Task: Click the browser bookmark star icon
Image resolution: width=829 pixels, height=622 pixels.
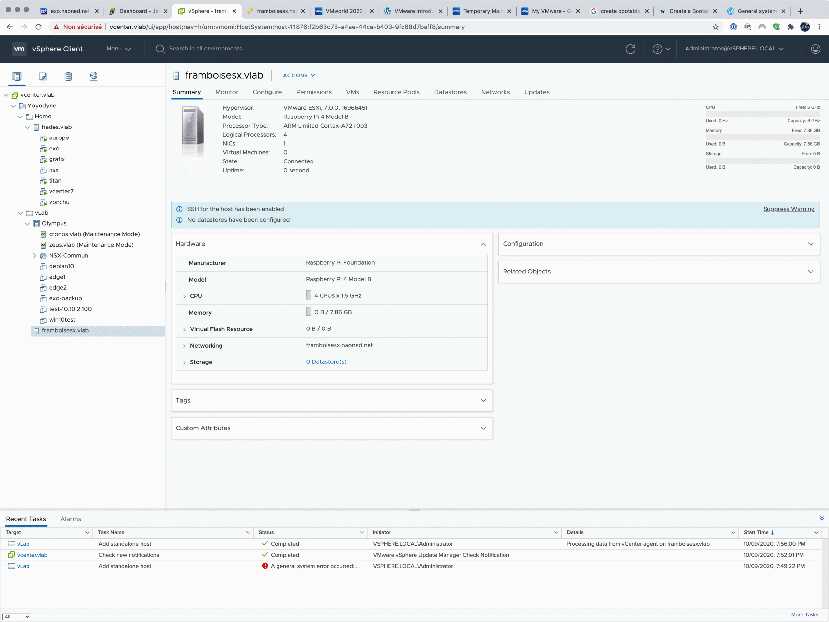Action: click(715, 27)
